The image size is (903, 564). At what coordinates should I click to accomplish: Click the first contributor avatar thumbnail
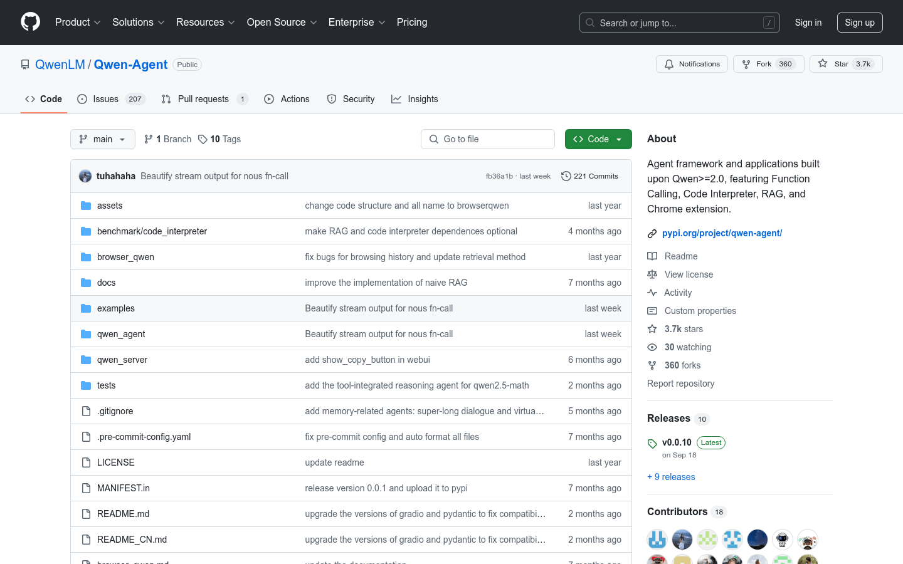657,540
